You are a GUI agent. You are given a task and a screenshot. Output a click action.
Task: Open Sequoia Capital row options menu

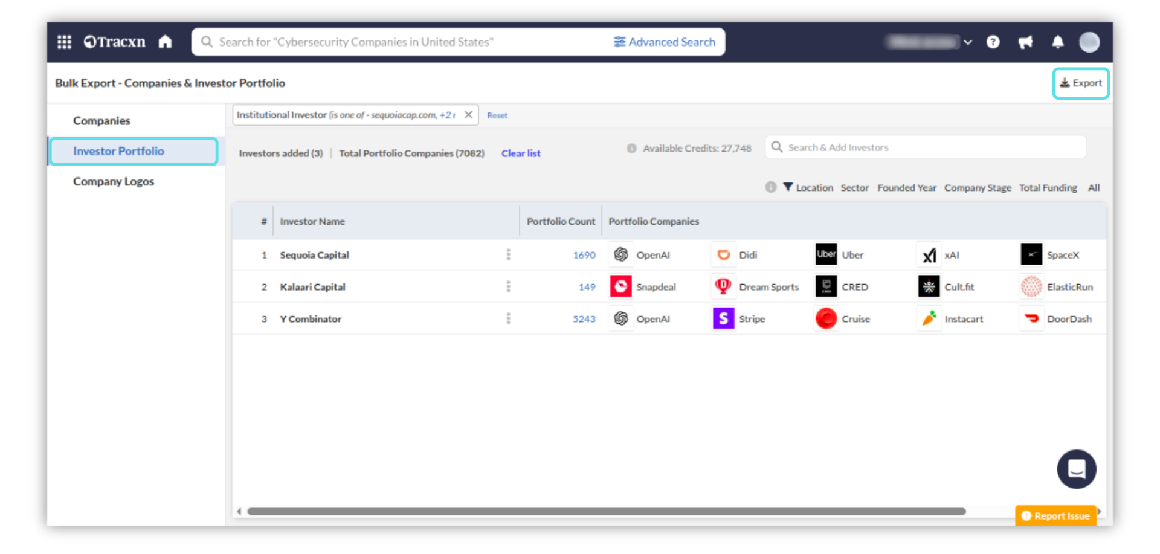[x=508, y=254]
